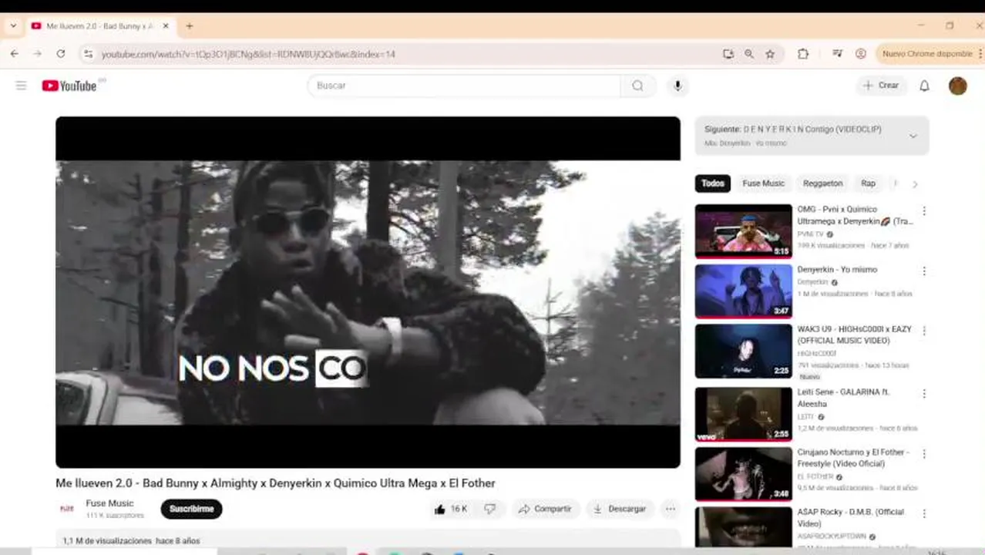Viewport: 985px width, 555px height.
Task: Go to the YouTube home logo
Action: tap(69, 86)
